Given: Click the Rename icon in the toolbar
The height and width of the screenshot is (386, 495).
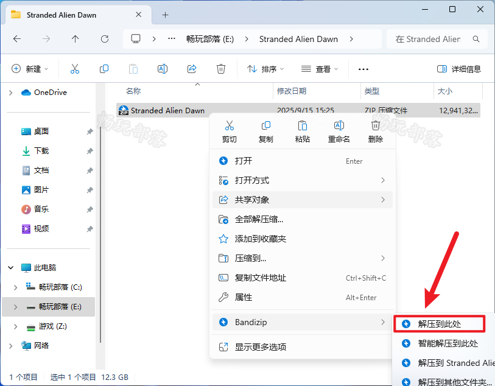Looking at the screenshot, I should tap(163, 69).
